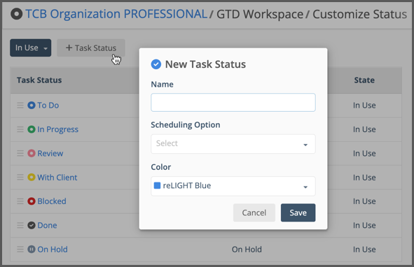Grab the drag handle of the With Client row
Screen dimensions: 414x267
20,178
